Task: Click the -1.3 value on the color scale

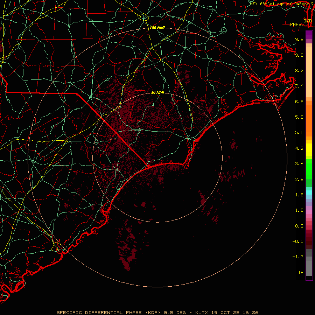Action: pos(298,257)
